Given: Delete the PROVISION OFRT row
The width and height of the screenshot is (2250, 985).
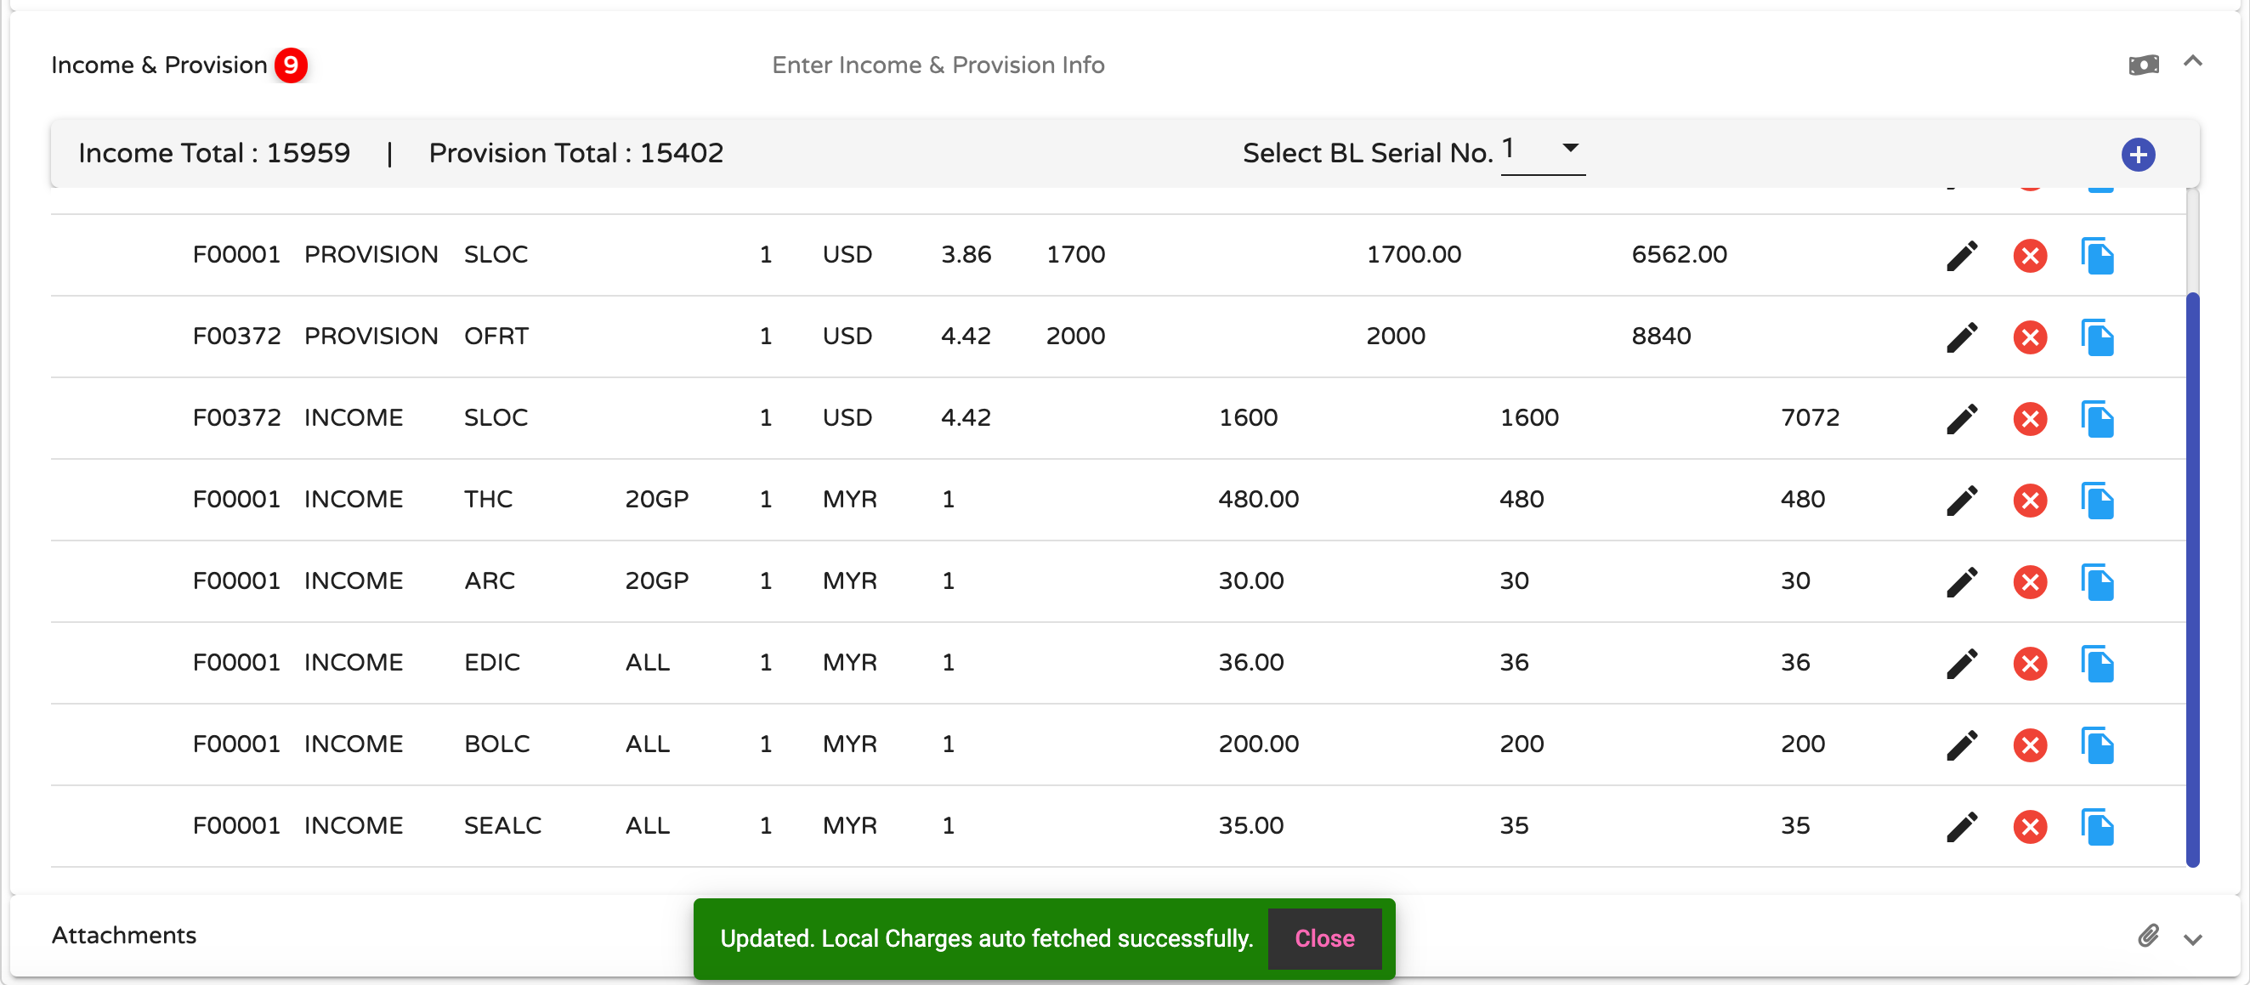Looking at the screenshot, I should point(2030,337).
